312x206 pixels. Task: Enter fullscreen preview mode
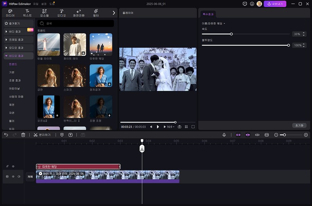(x=193, y=127)
